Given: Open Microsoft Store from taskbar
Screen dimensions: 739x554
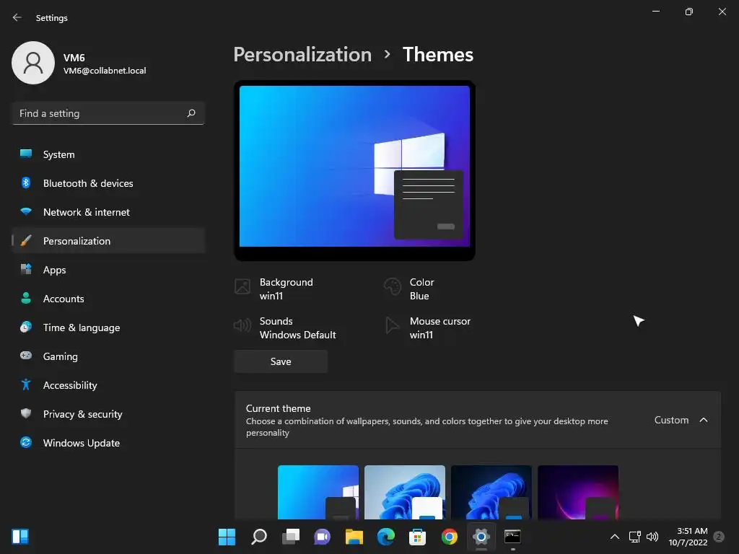Looking at the screenshot, I should click(x=418, y=537).
